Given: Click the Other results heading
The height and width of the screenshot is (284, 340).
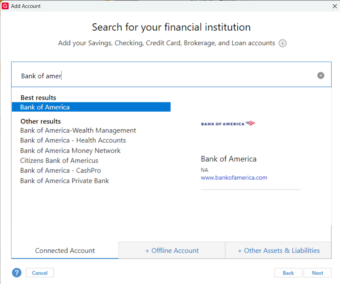Looking at the screenshot, I should pos(41,121).
